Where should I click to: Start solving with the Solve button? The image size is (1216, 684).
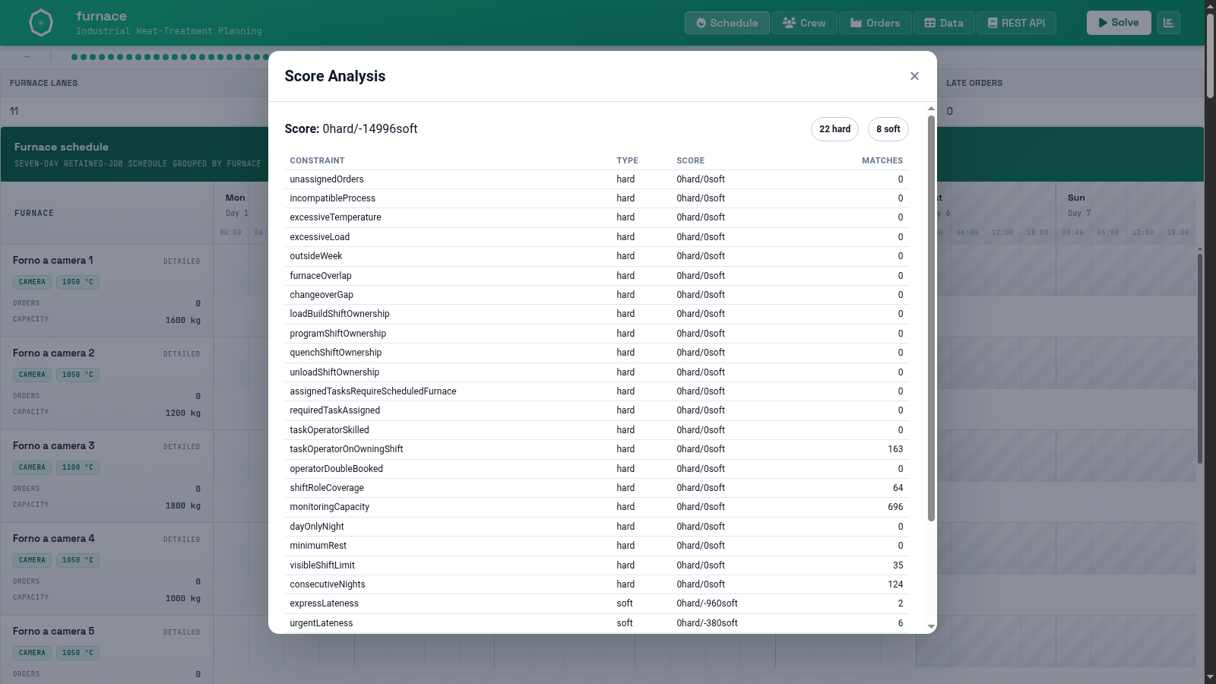(x=1119, y=23)
